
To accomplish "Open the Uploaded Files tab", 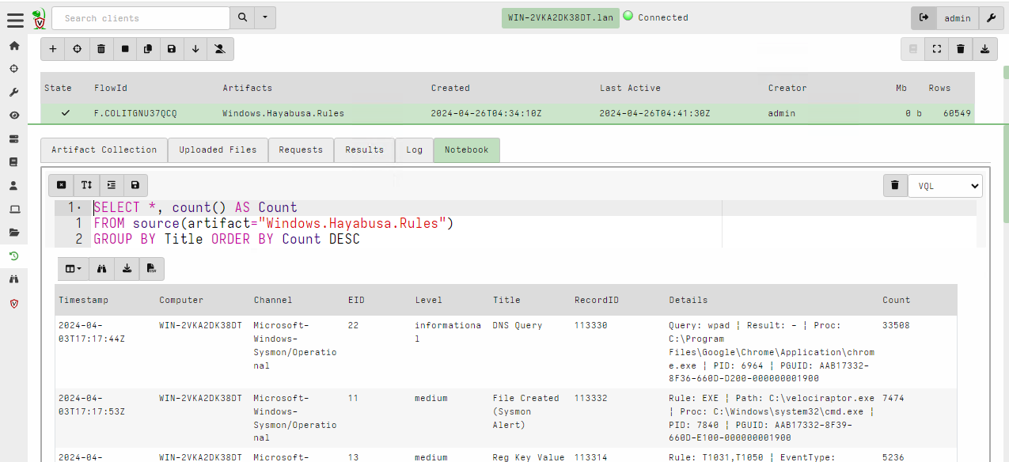I will (x=218, y=150).
